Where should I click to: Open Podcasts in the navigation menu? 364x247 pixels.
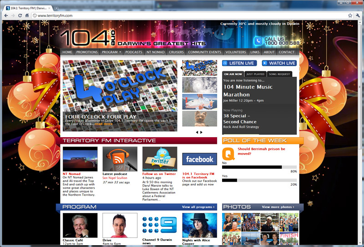pyautogui.click(x=134, y=52)
